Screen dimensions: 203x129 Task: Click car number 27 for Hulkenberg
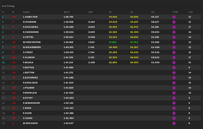pyautogui.click(x=14, y=47)
